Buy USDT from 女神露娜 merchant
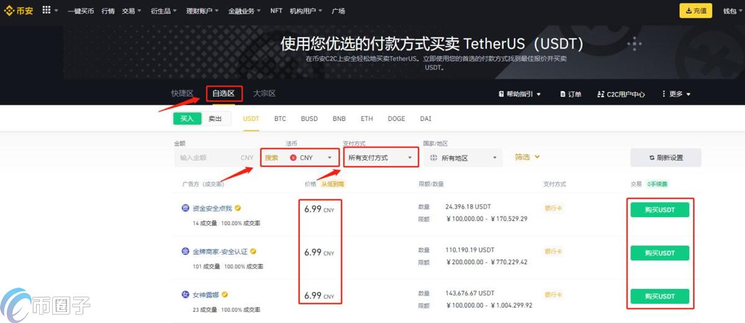Screen dimensions: 745x323 pos(659,296)
